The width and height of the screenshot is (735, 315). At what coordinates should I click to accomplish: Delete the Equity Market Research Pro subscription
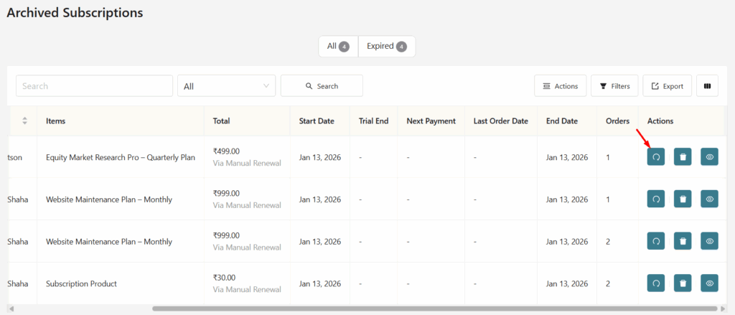coord(683,157)
